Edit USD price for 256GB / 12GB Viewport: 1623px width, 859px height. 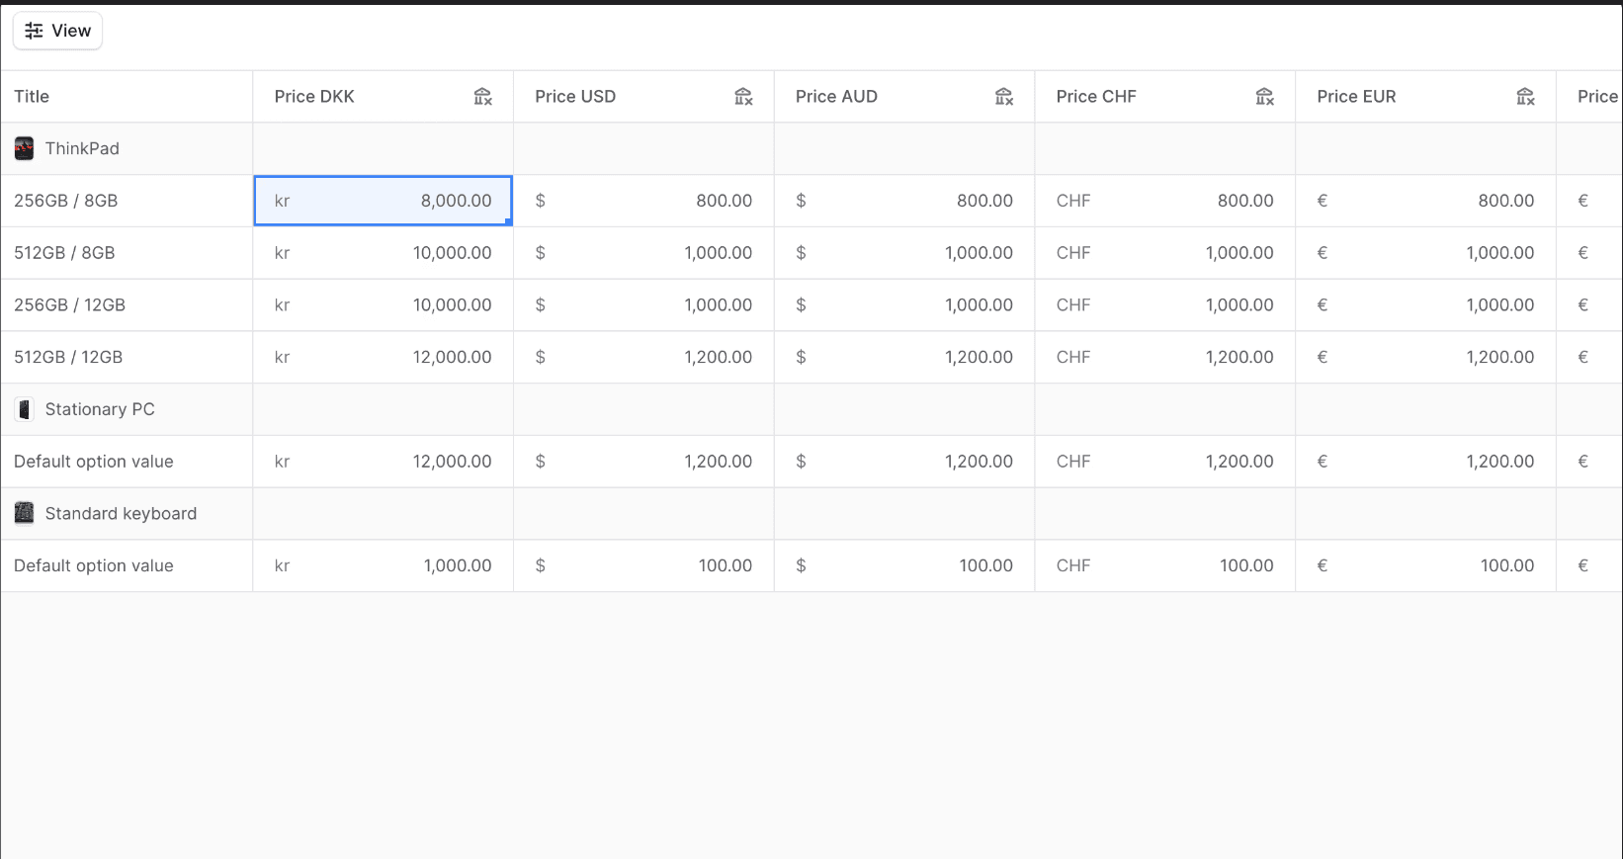coord(644,305)
